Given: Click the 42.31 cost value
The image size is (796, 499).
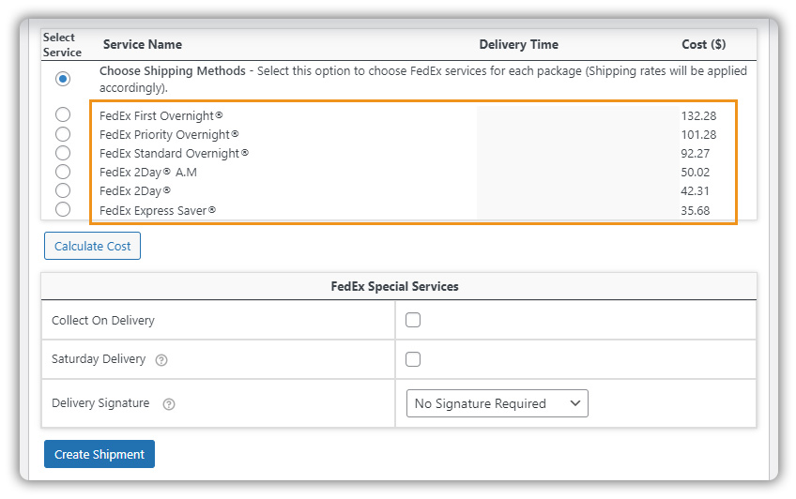Looking at the screenshot, I should [695, 191].
